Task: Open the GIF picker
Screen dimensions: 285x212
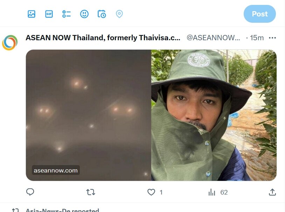Action: 49,14
